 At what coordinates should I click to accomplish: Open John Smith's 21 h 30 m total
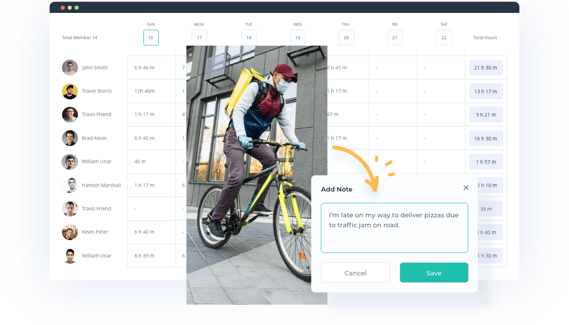point(486,67)
